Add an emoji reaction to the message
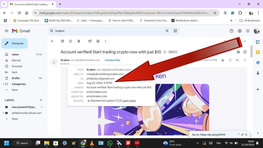The width and height of the screenshot is (263, 148). tap(230, 60)
